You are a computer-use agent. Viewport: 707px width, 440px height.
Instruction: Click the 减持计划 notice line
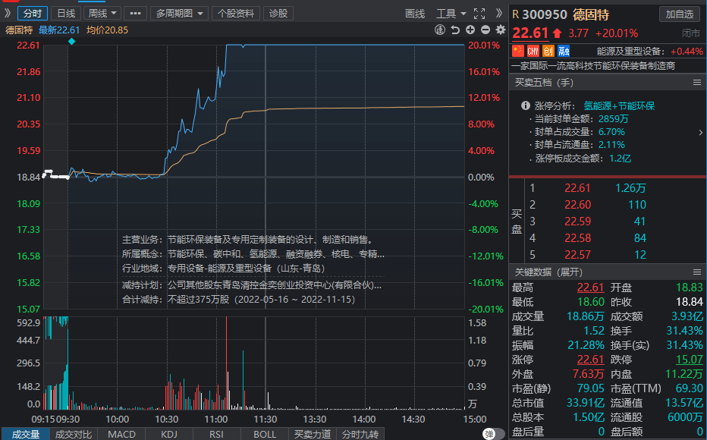(x=252, y=285)
